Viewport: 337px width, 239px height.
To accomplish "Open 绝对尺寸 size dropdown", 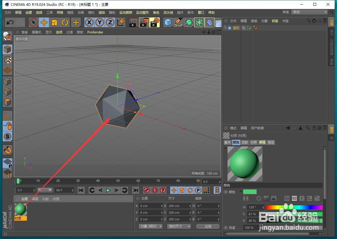I will pos(179,227).
